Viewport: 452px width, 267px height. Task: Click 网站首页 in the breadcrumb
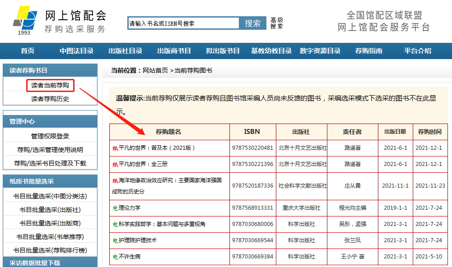pyautogui.click(x=155, y=70)
